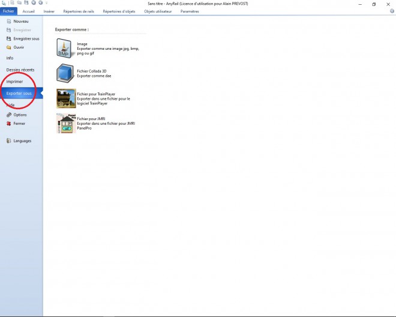This screenshot has height=317, width=396.
Task: Click 'Exporter comme dae' text
Action: point(94,76)
